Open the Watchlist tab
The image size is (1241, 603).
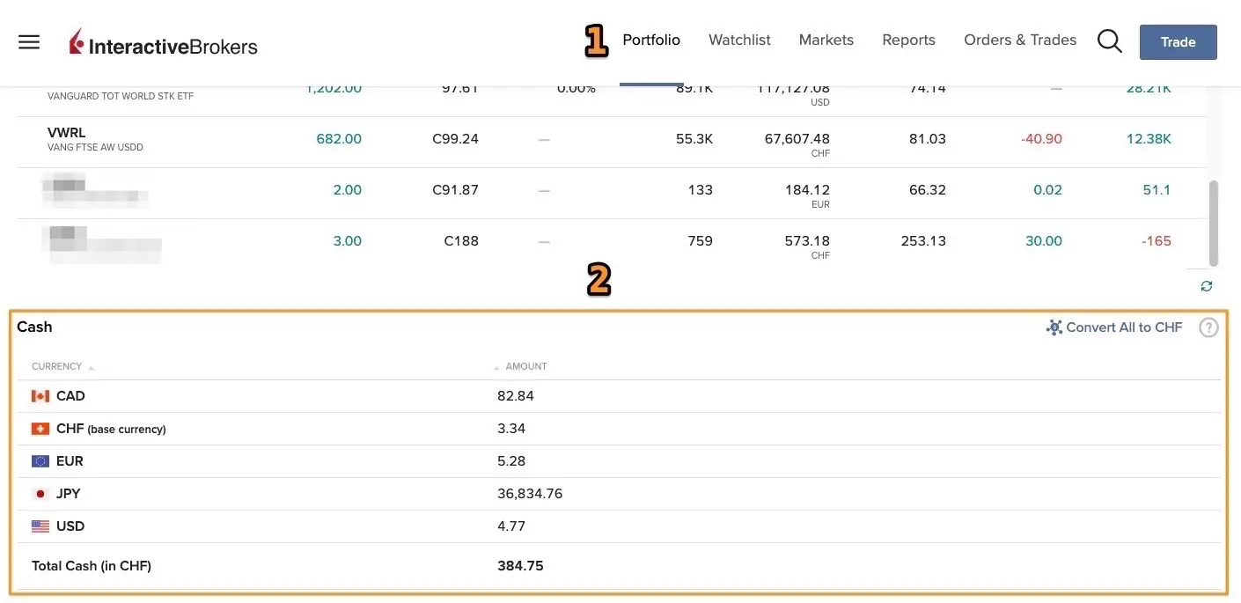[x=739, y=40]
